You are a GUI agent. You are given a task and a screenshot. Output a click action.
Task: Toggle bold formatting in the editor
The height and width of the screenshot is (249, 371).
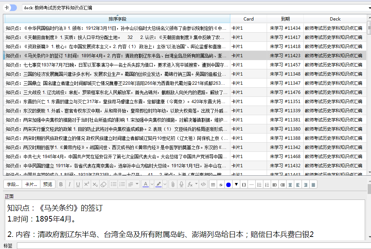[x=61, y=184]
